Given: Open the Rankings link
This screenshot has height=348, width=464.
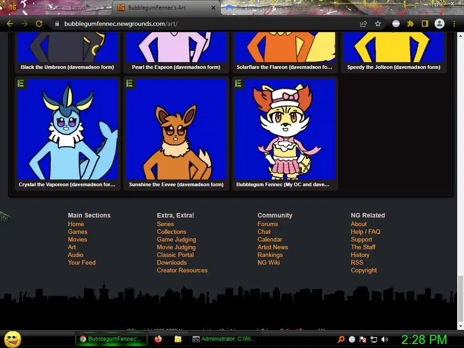Looking at the screenshot, I should click(270, 255).
